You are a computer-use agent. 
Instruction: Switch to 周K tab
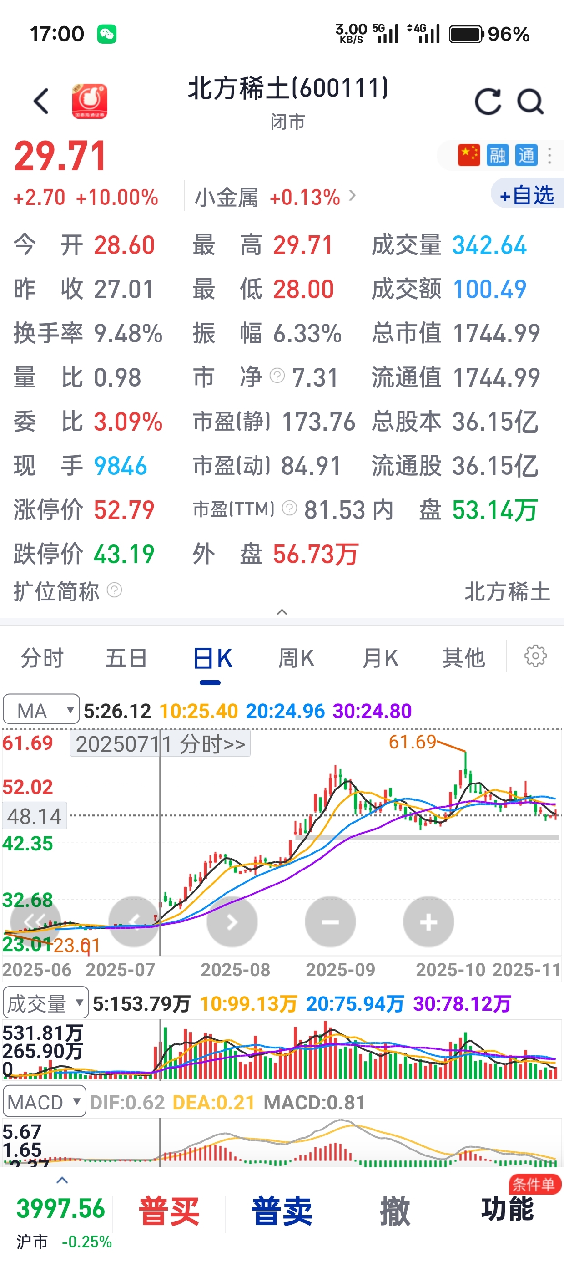296,657
